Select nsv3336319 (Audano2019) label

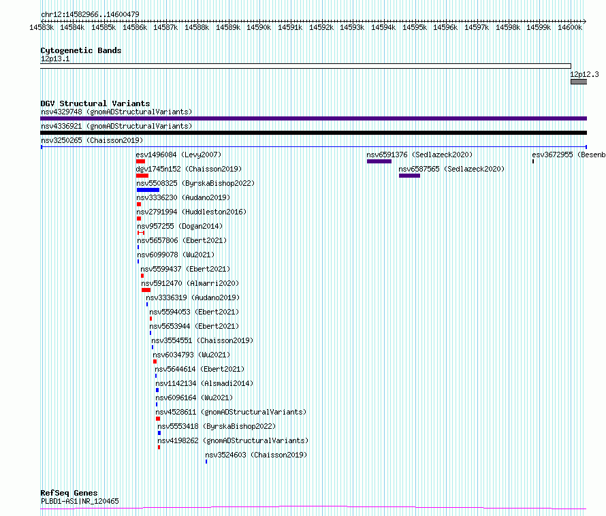tap(193, 297)
